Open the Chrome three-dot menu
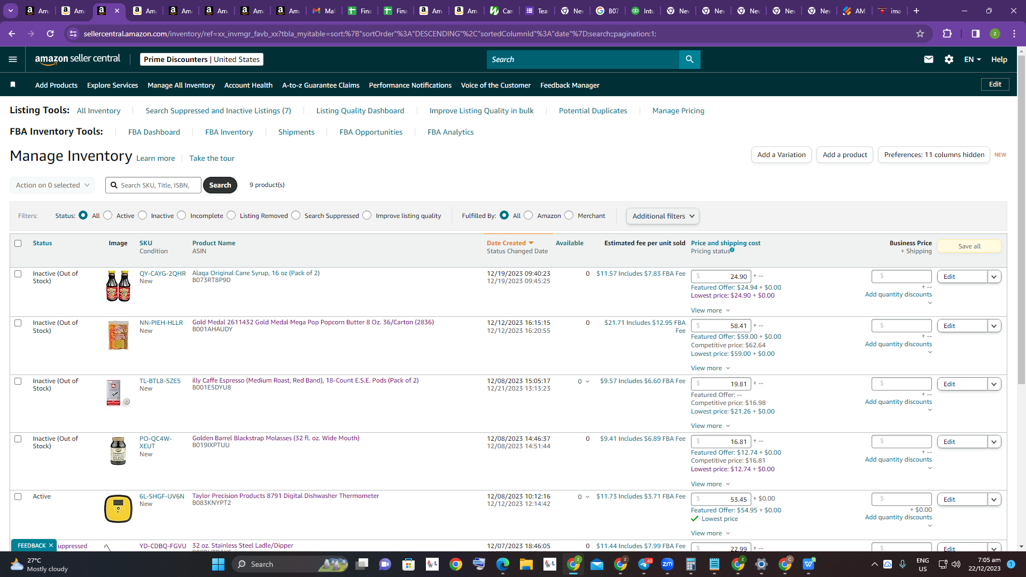This screenshot has height=577, width=1026. (x=1014, y=34)
